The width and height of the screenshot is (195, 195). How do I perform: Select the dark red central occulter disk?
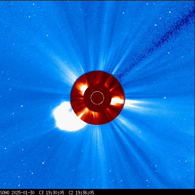(x=97, y=98)
